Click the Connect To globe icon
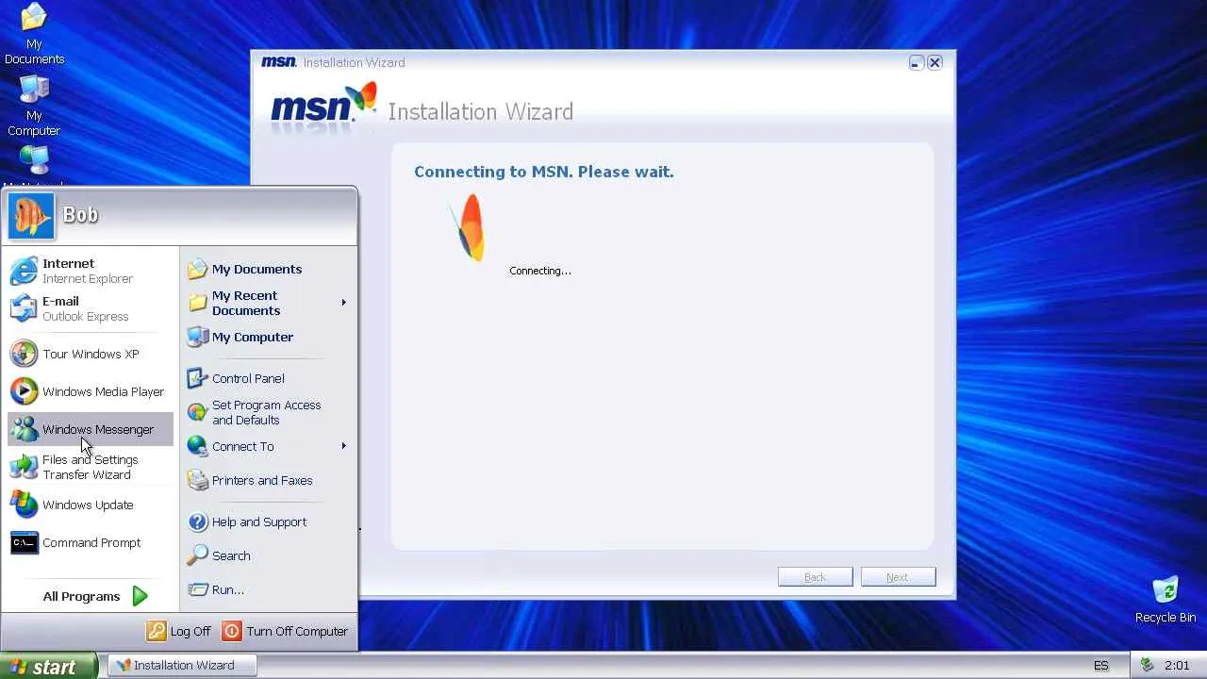 click(x=197, y=446)
